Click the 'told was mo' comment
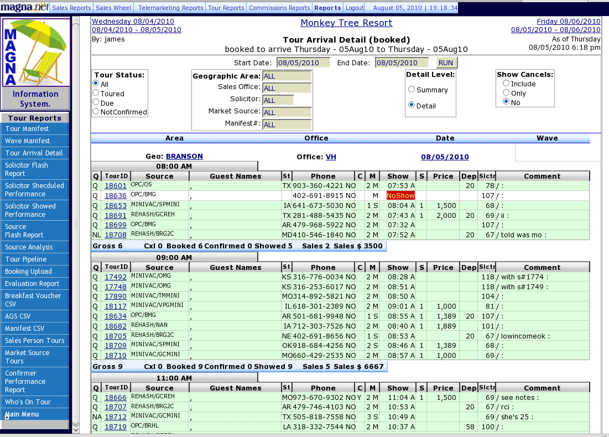609x437 pixels. coord(523,235)
